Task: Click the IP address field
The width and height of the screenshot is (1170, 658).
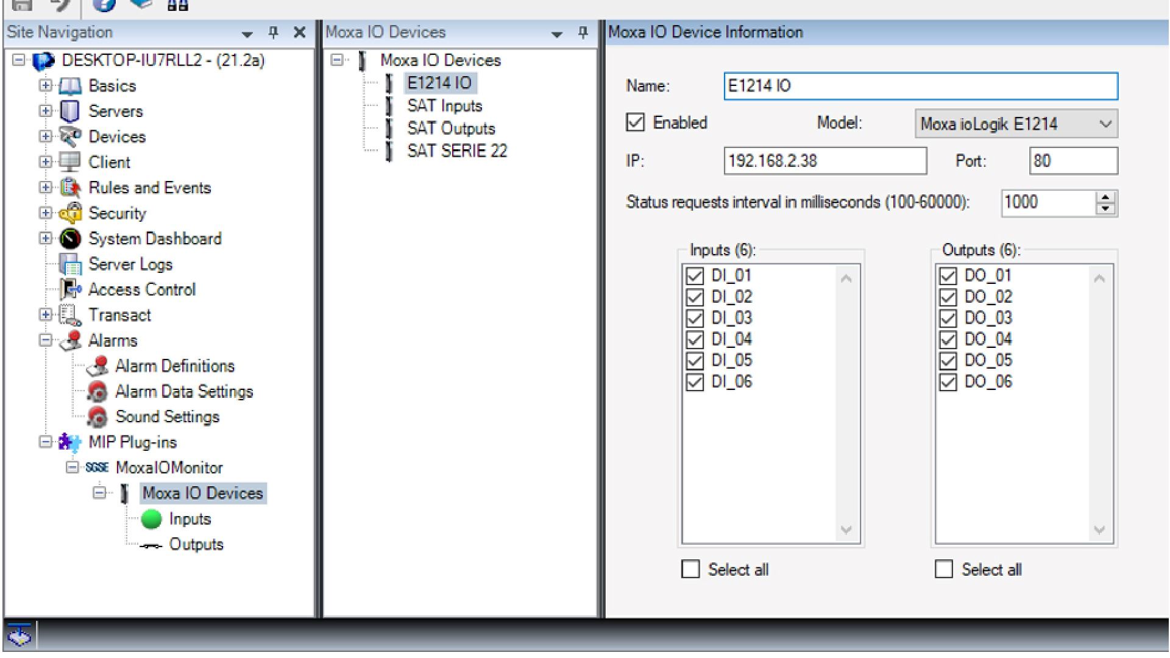Action: [825, 161]
